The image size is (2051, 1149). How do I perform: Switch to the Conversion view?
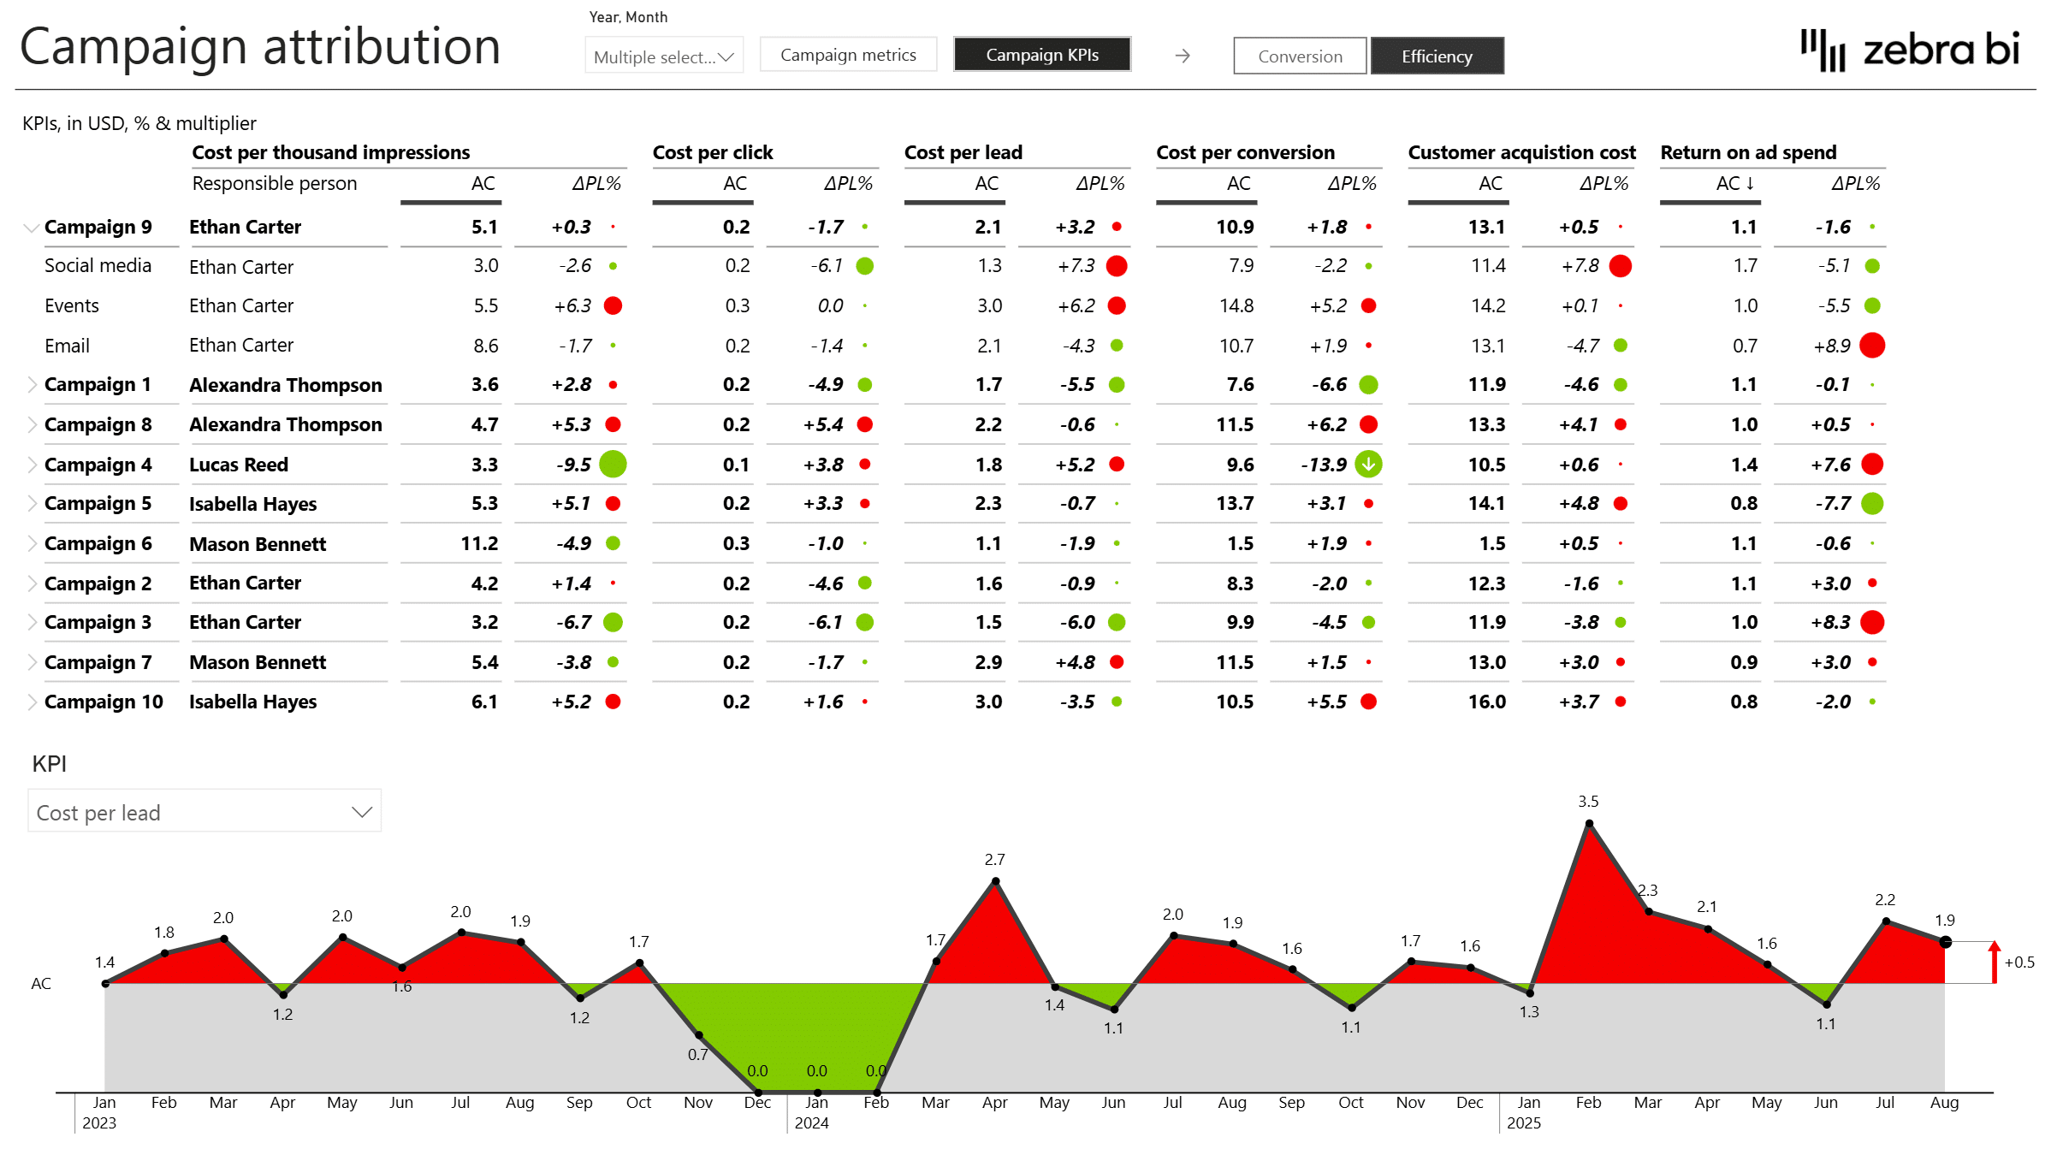coord(1300,56)
